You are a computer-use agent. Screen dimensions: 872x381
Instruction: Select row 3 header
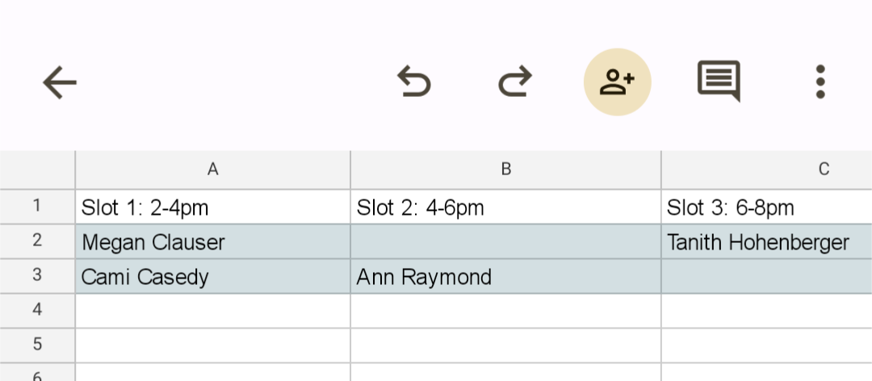[37, 276]
